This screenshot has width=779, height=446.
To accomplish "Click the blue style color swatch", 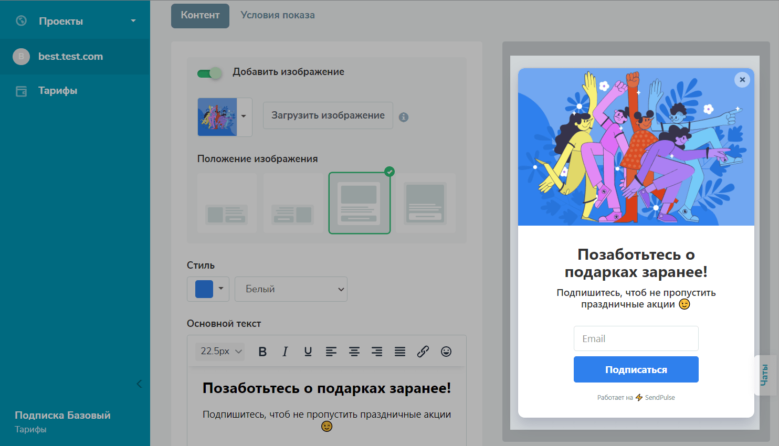I will coord(204,289).
